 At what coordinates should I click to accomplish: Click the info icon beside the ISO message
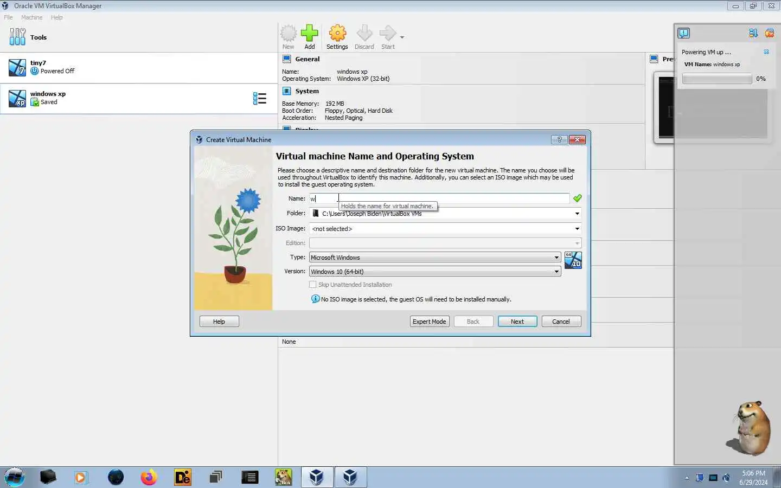point(315,299)
